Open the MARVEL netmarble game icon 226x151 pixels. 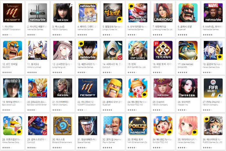(213, 13)
